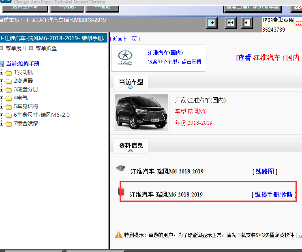Click the red book icon beside 维修手册/诊断 row
302x252 pixels.
click(x=121, y=191)
